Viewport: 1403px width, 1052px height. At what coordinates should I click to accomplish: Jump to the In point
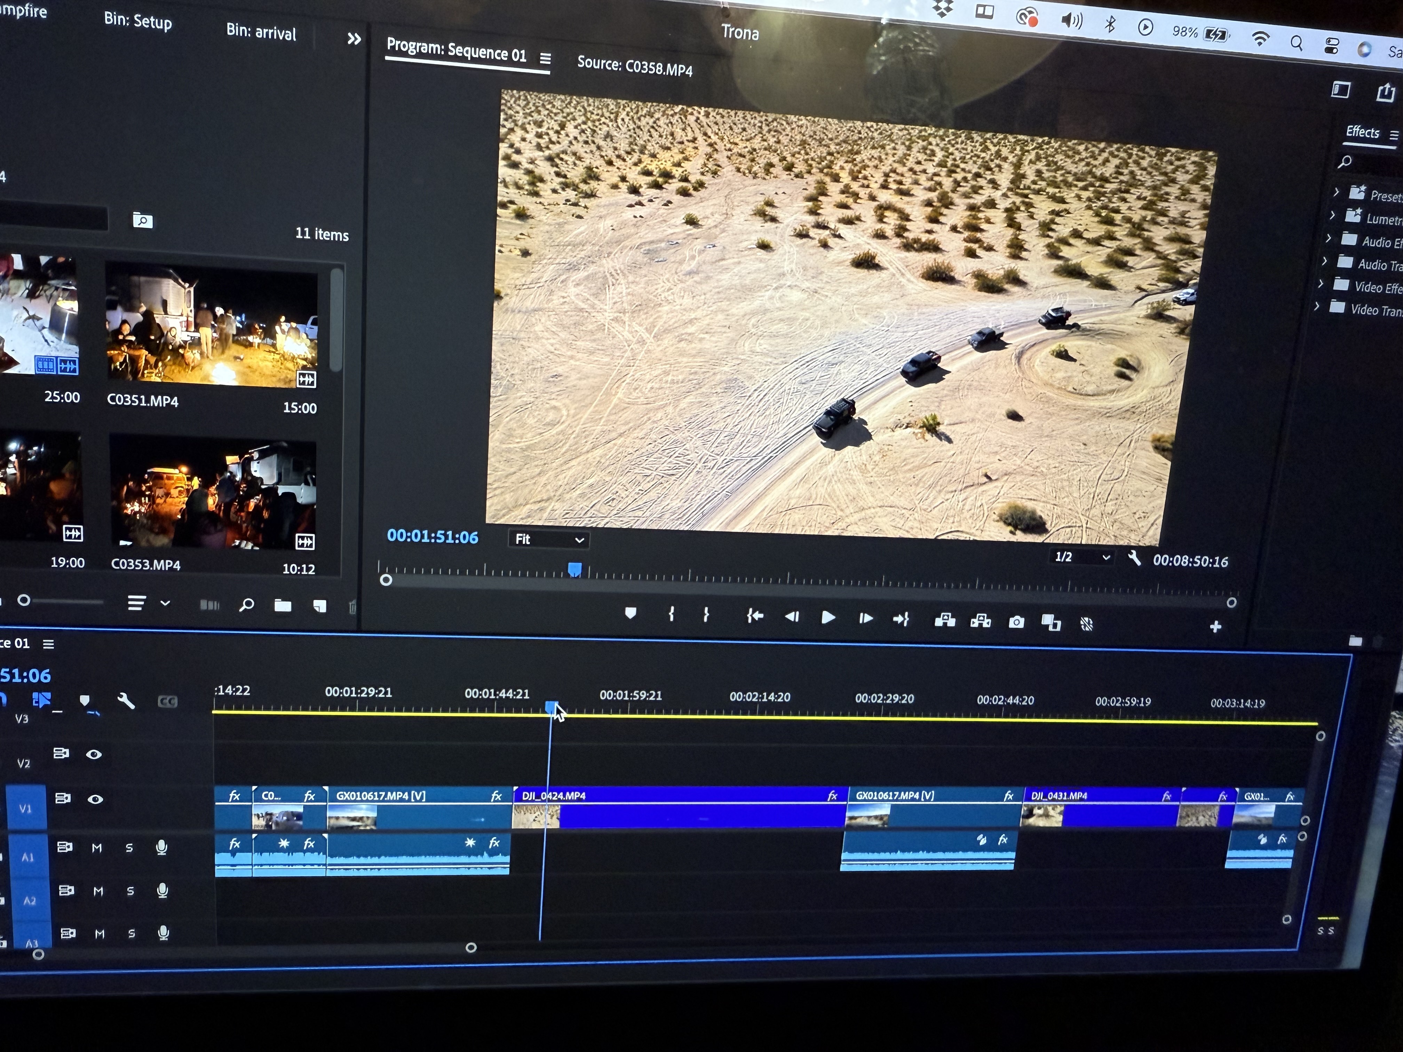tap(755, 616)
